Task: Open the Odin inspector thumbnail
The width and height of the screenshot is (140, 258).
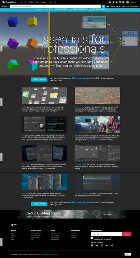Action: pyautogui.click(x=44, y=124)
